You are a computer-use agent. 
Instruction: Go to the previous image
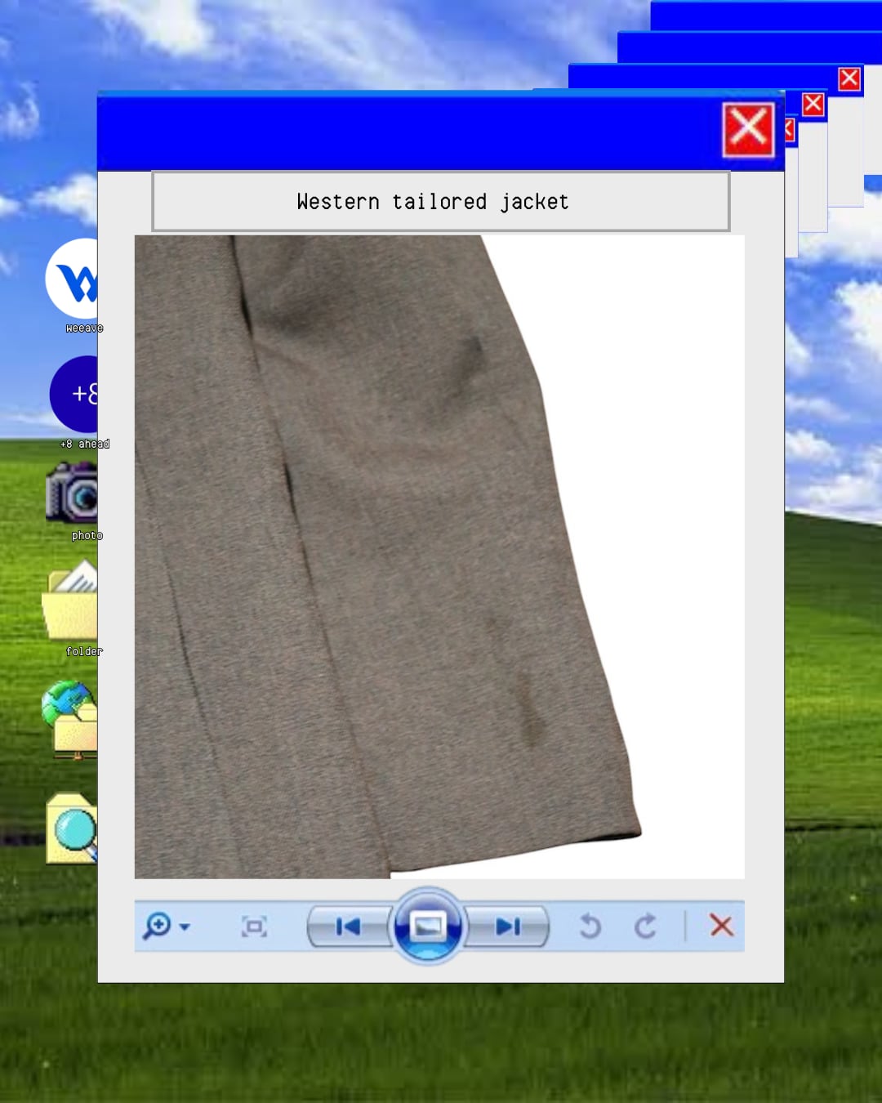pos(349,927)
